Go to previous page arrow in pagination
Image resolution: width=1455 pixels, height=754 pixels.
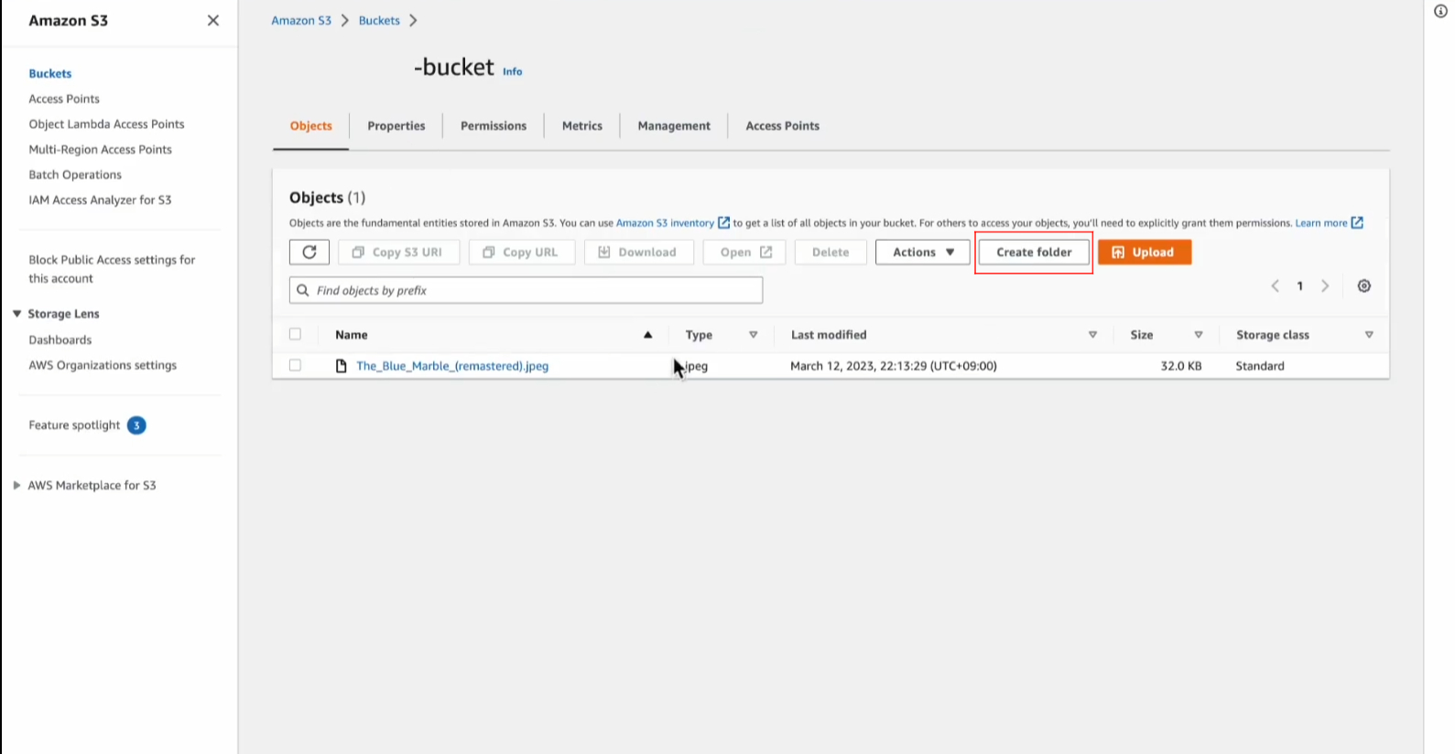[1275, 286]
